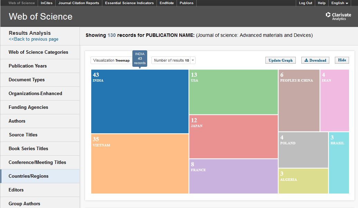Click the blue INDIA treemap block
Screen dimensions: 358x208
pyautogui.click(x=140, y=101)
